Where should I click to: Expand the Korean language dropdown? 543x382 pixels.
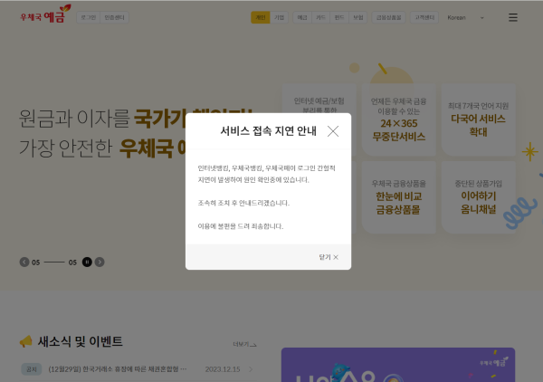pyautogui.click(x=465, y=17)
